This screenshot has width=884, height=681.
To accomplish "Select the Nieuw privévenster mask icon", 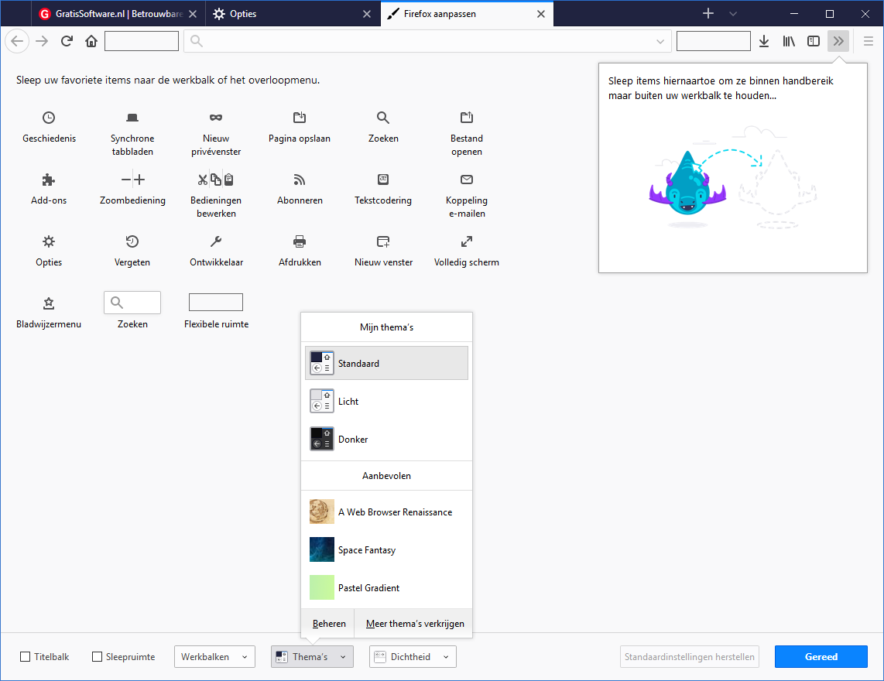I will pyautogui.click(x=216, y=118).
